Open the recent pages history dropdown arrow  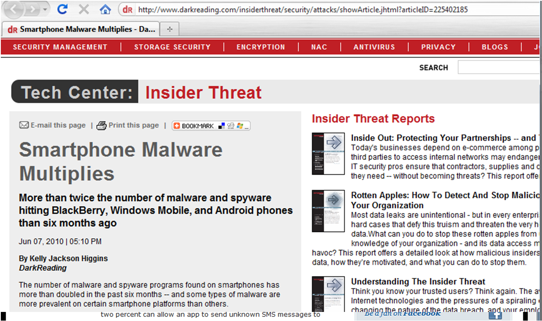click(45, 9)
